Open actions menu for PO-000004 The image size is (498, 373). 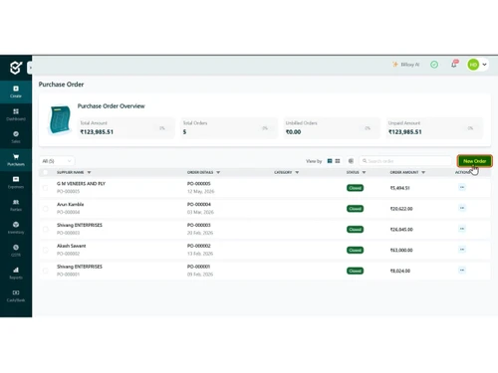click(x=462, y=208)
